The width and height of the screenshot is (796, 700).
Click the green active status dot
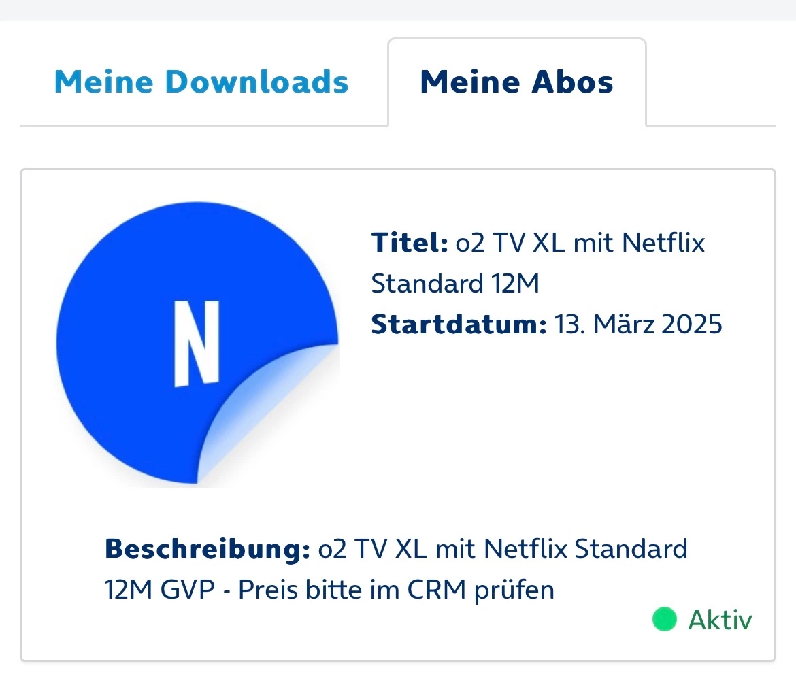coord(664,619)
